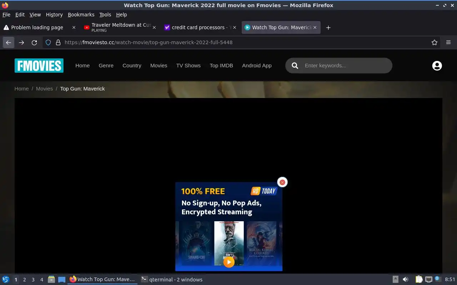The height and width of the screenshot is (285, 457).
Task: Open the Country nav menu
Action: coord(132,66)
